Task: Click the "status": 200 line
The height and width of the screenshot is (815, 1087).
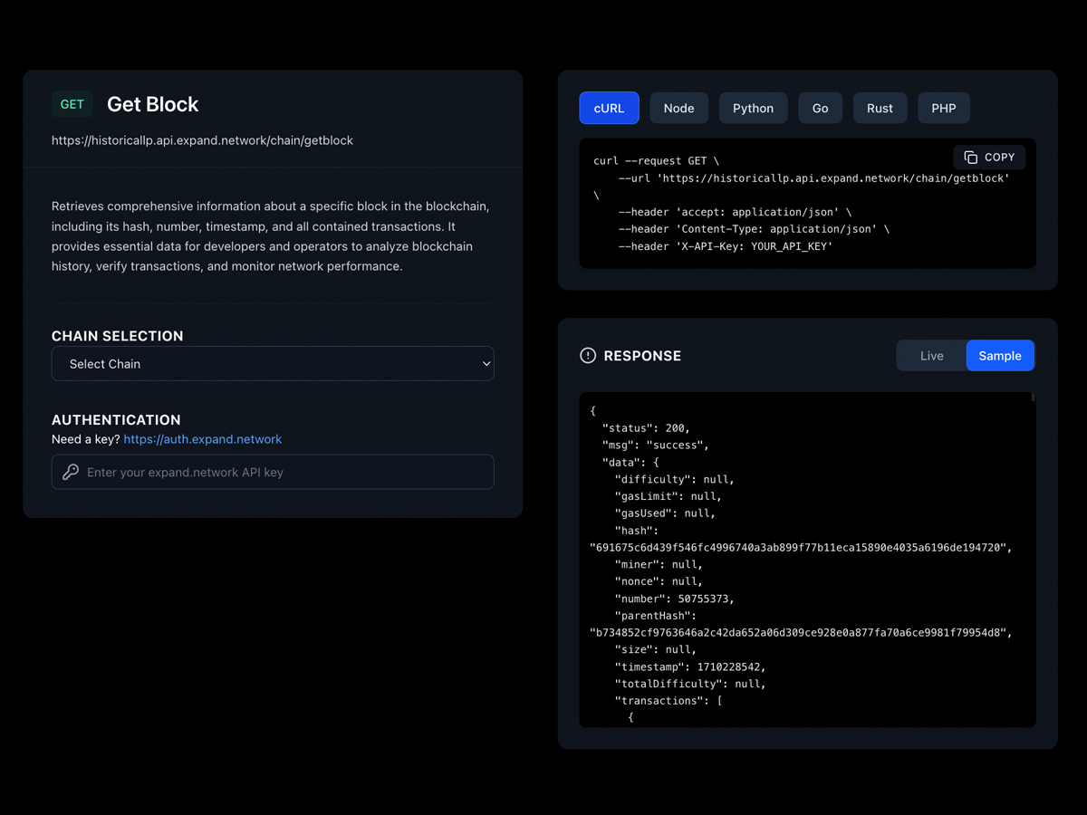Action: 646,428
